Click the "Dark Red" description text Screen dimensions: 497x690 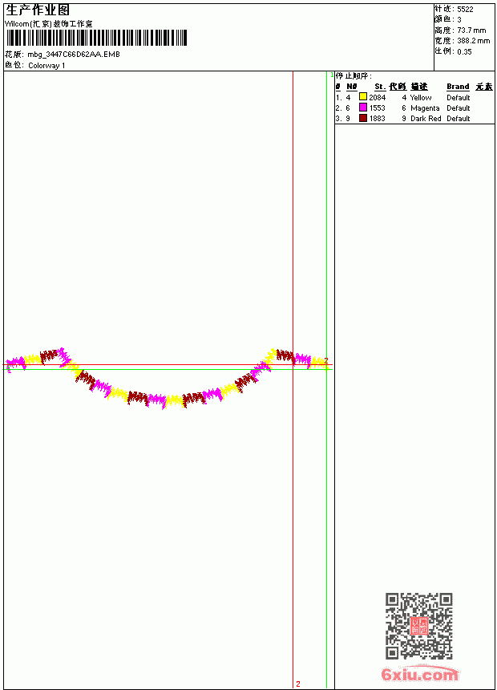[x=426, y=119]
